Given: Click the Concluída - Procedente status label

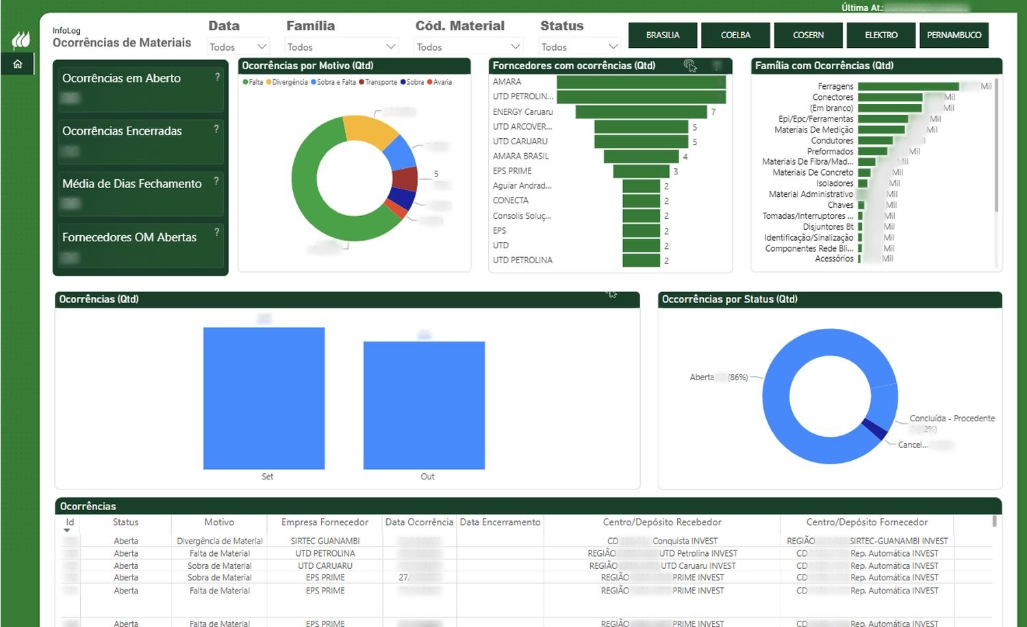Looking at the screenshot, I should pyautogui.click(x=952, y=418).
